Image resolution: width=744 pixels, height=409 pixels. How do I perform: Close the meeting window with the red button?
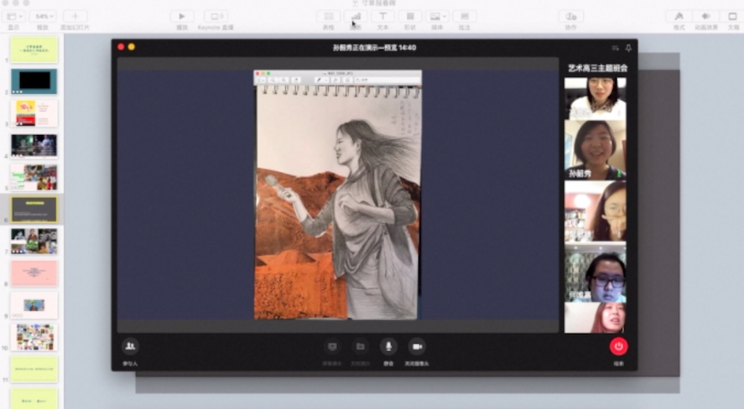(x=121, y=47)
